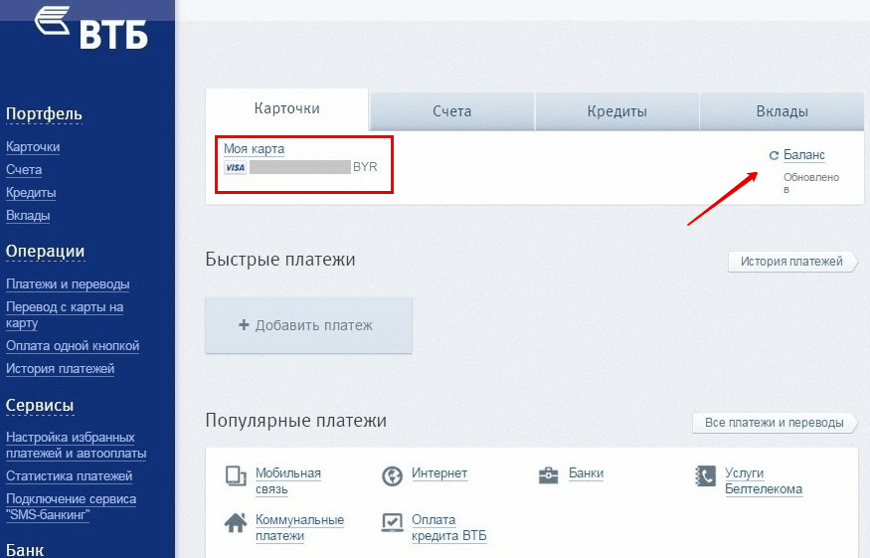Click the mobile communication icon
Image resolution: width=870 pixels, height=558 pixels.
click(x=236, y=475)
